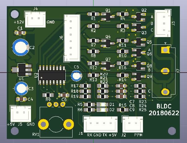
Task: Click the mounting hole beside J4
Action: [15, 14]
